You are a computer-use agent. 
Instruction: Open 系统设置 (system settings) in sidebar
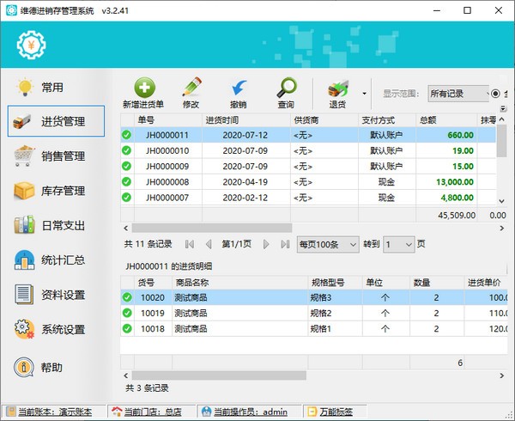point(56,330)
